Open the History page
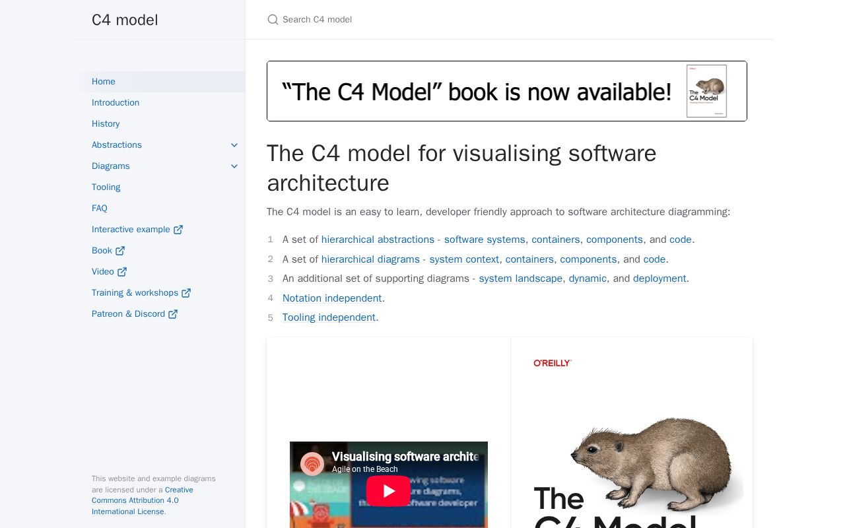 pos(106,124)
